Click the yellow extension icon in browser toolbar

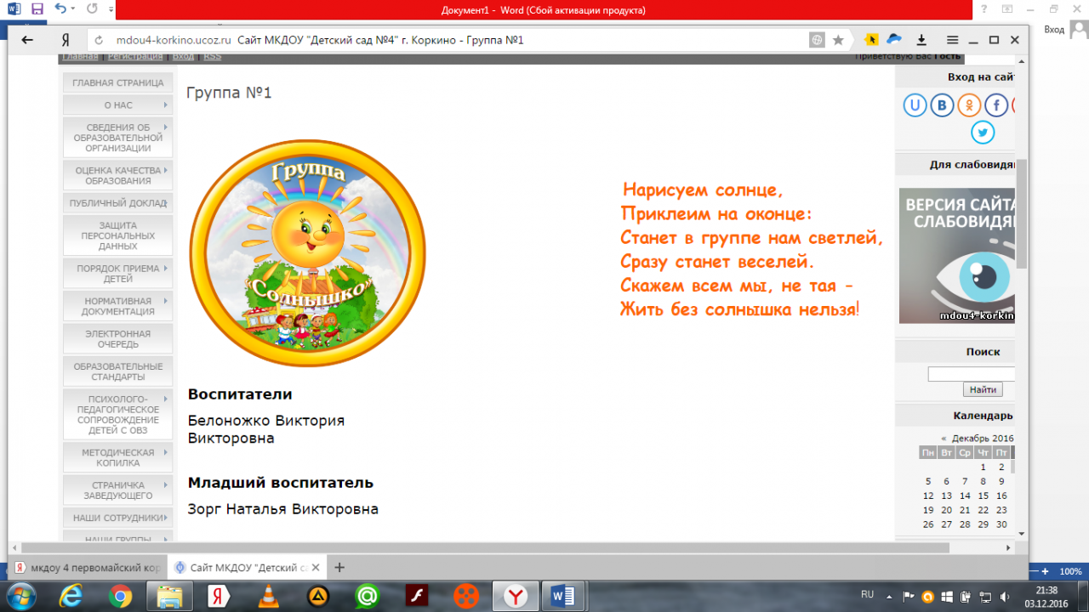[x=871, y=40]
